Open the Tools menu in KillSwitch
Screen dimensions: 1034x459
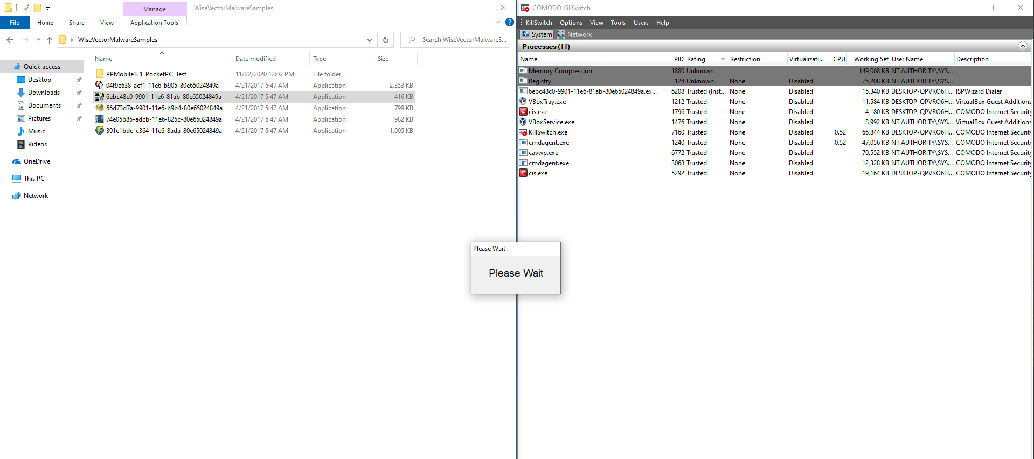(x=618, y=23)
